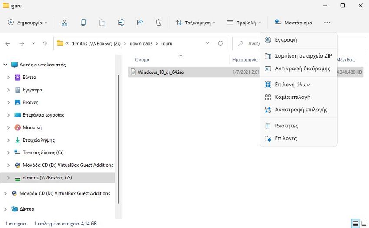The height and width of the screenshot is (228, 369).
Task: Expand the Μουσική tree node
Action: 9,127
